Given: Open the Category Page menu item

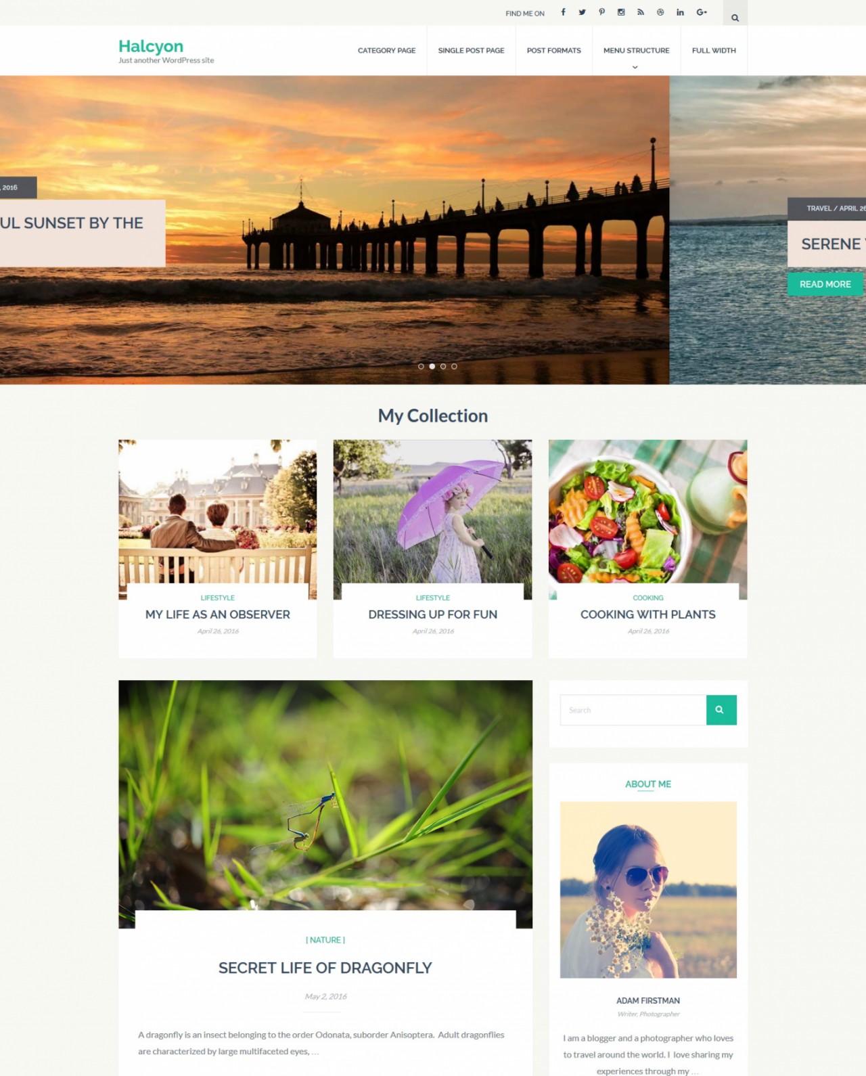Looking at the screenshot, I should point(387,51).
